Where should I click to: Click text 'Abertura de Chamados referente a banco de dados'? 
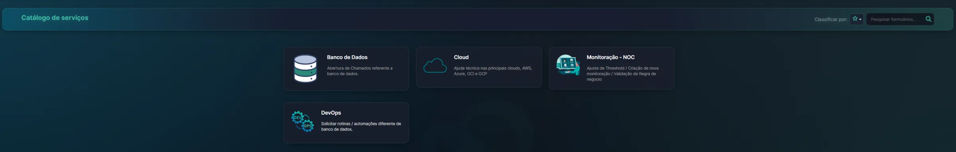pos(360,71)
